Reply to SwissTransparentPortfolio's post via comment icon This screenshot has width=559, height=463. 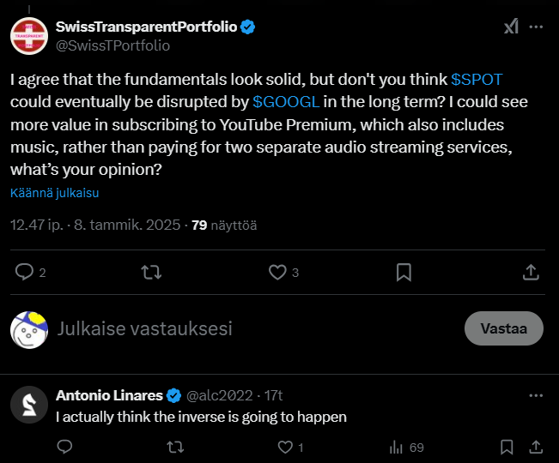coord(25,272)
